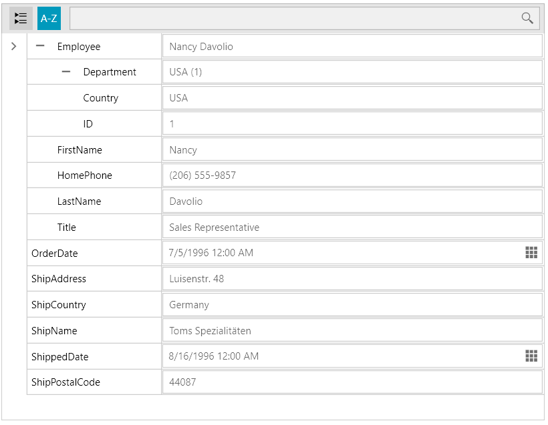The height and width of the screenshot is (425, 548).
Task: Collapse the Employee category
Action: coord(40,45)
